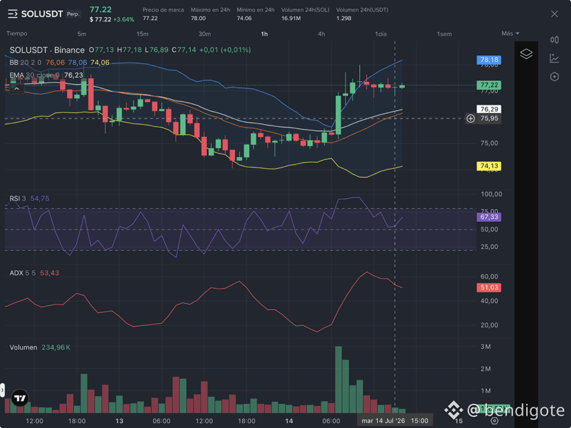Click the EMA 30 close indicator legend
571x428 pixels.
tap(34, 75)
